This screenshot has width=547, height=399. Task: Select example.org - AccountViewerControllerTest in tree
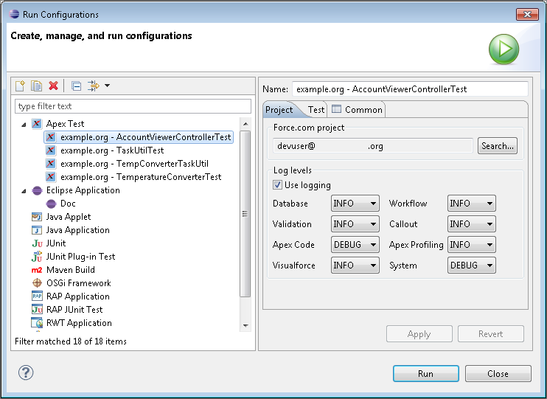tap(139, 137)
